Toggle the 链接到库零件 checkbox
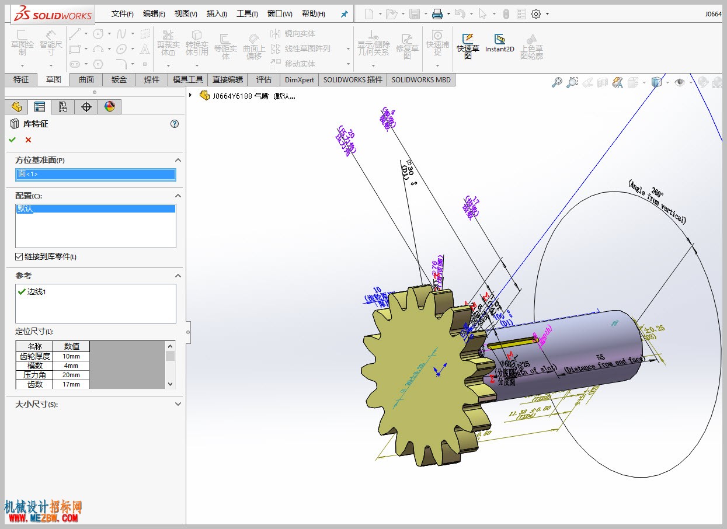Image resolution: width=727 pixels, height=529 pixels. pyautogui.click(x=19, y=256)
